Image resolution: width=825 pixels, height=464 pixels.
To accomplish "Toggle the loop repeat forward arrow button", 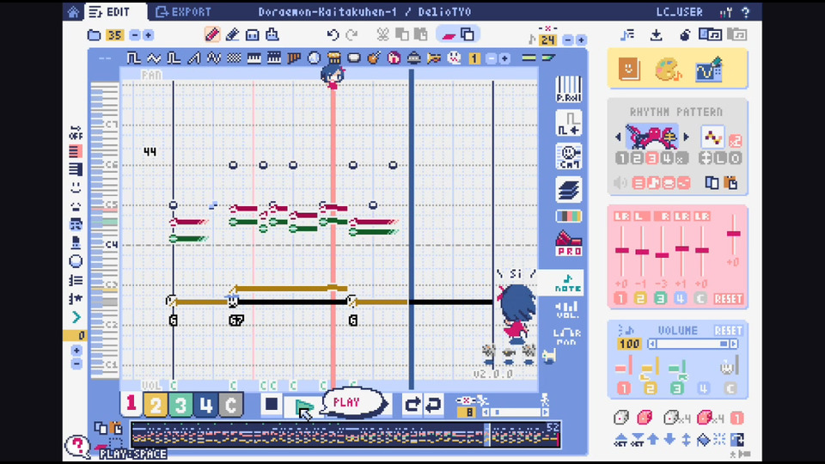I will pyautogui.click(x=412, y=405).
